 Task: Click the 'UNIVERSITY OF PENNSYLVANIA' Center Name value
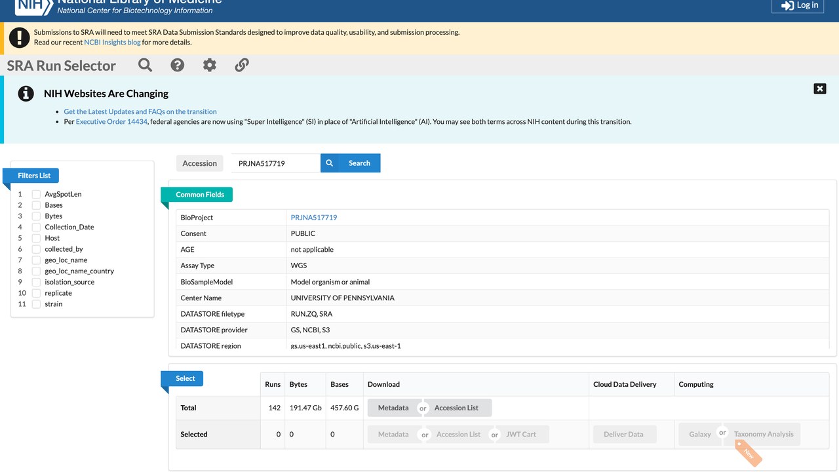pyautogui.click(x=343, y=298)
